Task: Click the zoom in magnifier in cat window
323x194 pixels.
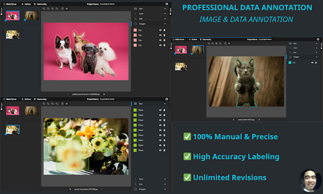Action: pos(209,44)
